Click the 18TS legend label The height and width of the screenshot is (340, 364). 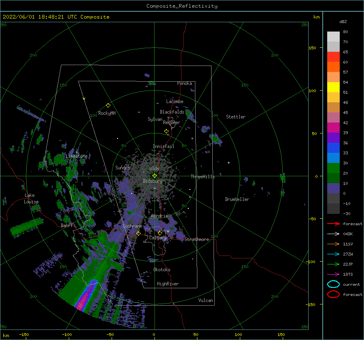[348, 275]
